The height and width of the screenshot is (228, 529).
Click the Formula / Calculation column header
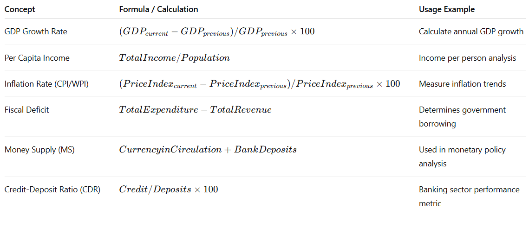(158, 9)
